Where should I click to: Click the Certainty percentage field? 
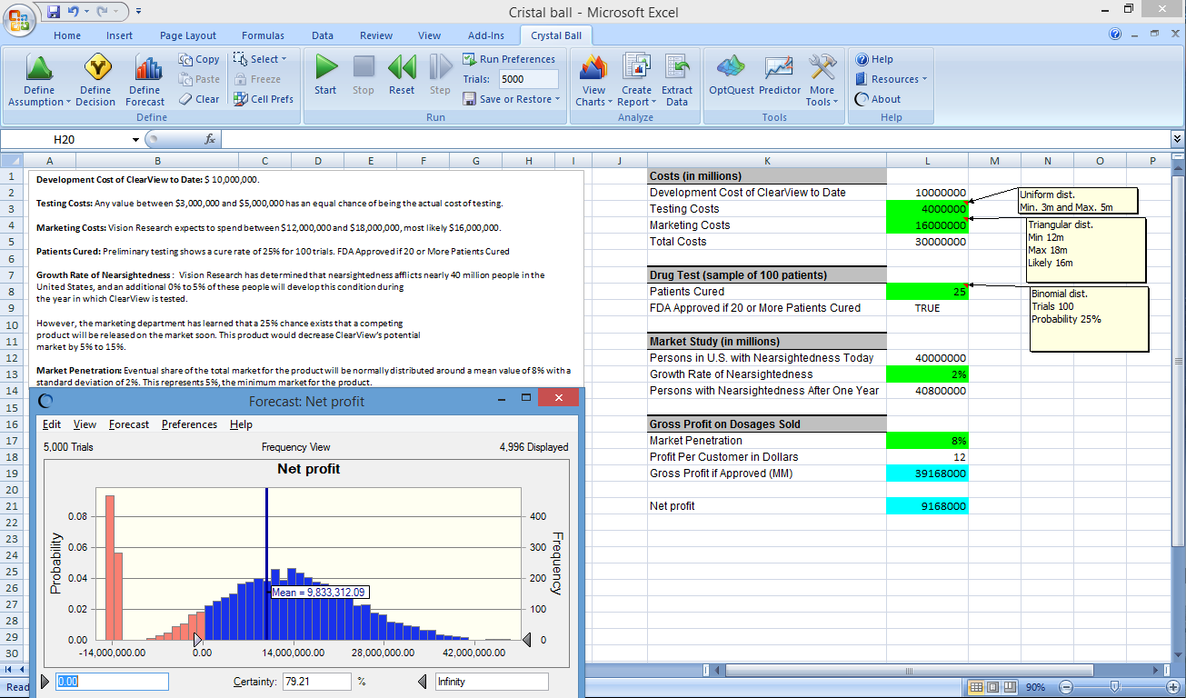click(315, 682)
